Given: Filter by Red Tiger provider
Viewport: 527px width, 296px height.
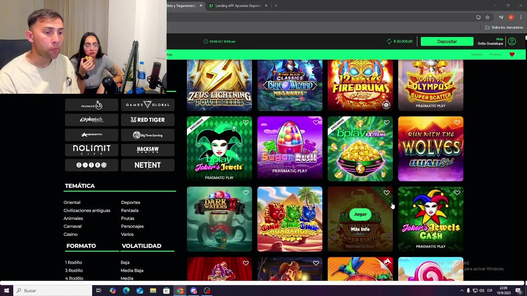Looking at the screenshot, I should pyautogui.click(x=148, y=120).
